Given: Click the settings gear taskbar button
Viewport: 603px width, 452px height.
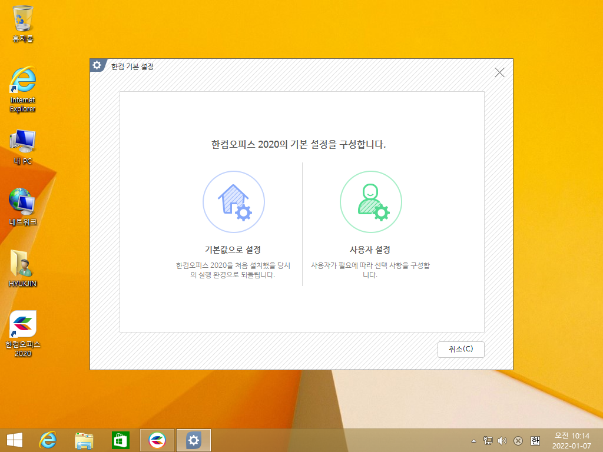Looking at the screenshot, I should click(x=194, y=440).
